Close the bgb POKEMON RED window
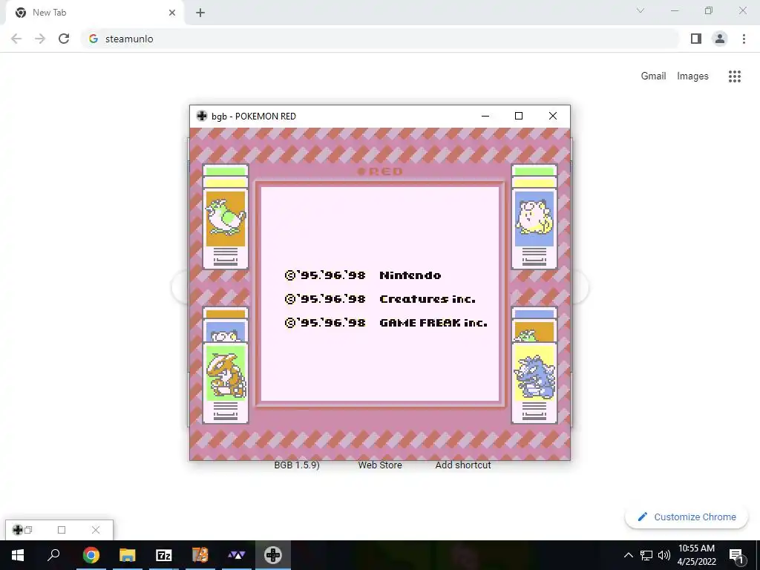 [552, 116]
